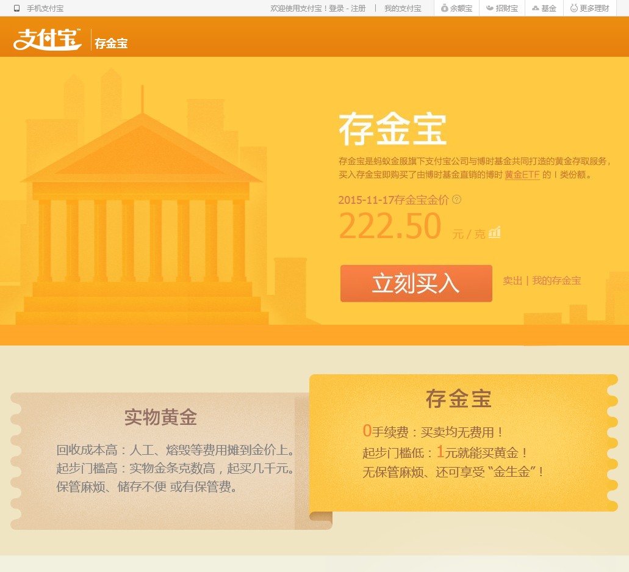Click the 存金宝 yellow card heading
This screenshot has height=572, width=629.
(x=459, y=399)
